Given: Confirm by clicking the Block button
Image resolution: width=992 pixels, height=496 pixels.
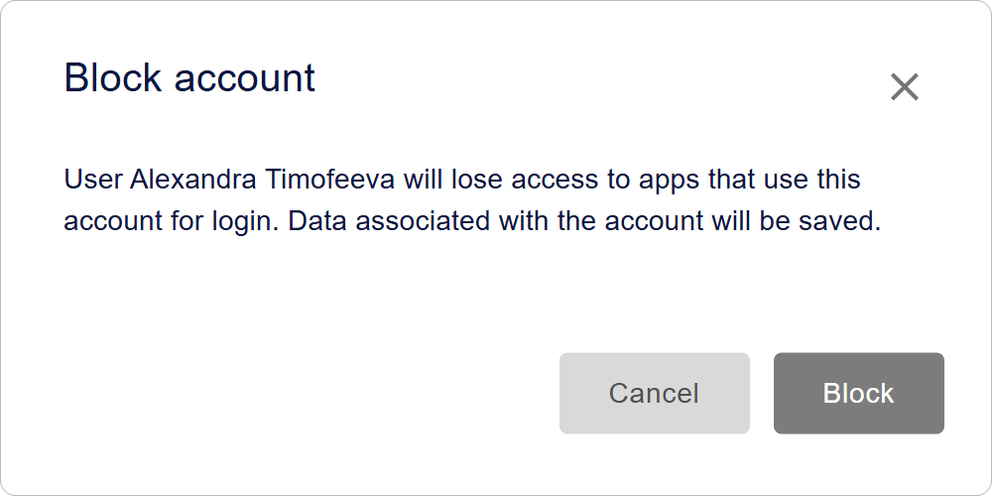Looking at the screenshot, I should pyautogui.click(x=858, y=393).
